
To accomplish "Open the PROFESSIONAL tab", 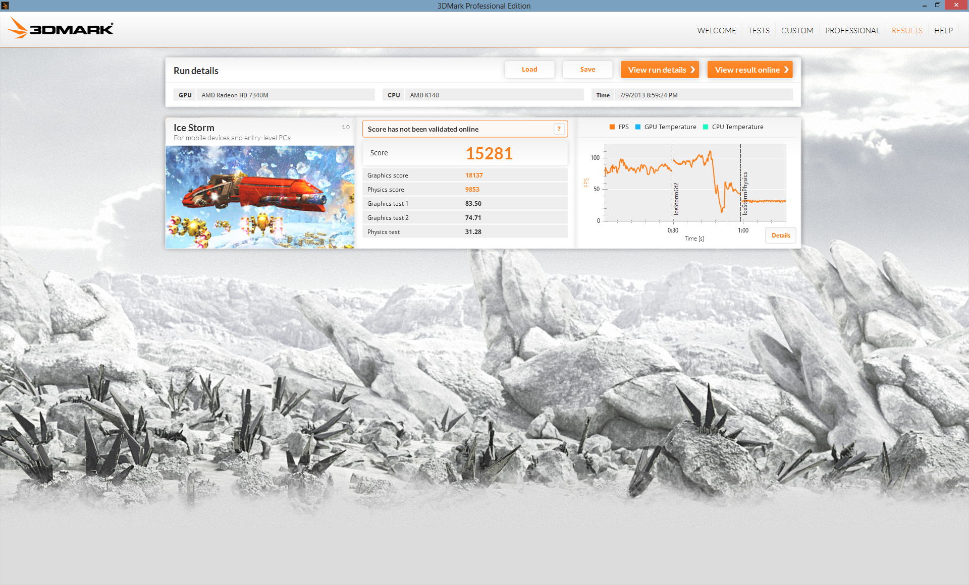I will (x=852, y=31).
